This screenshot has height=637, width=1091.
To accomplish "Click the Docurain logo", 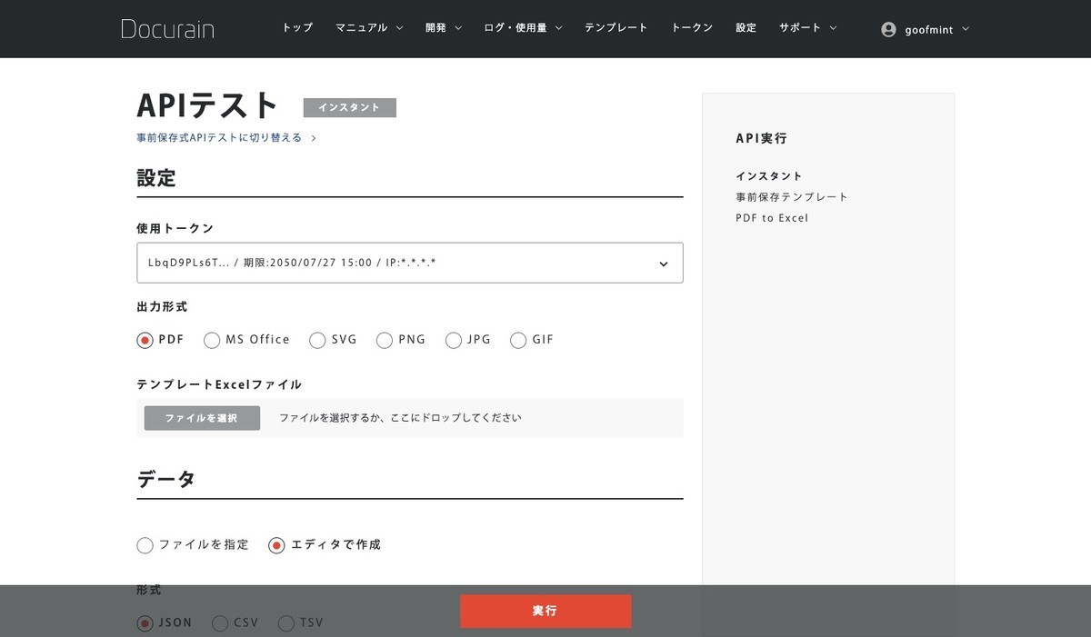I will (167, 28).
